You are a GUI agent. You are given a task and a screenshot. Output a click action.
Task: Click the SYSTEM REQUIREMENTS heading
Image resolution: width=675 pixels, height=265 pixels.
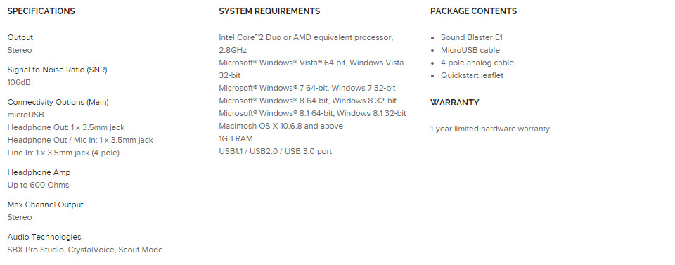pos(269,11)
